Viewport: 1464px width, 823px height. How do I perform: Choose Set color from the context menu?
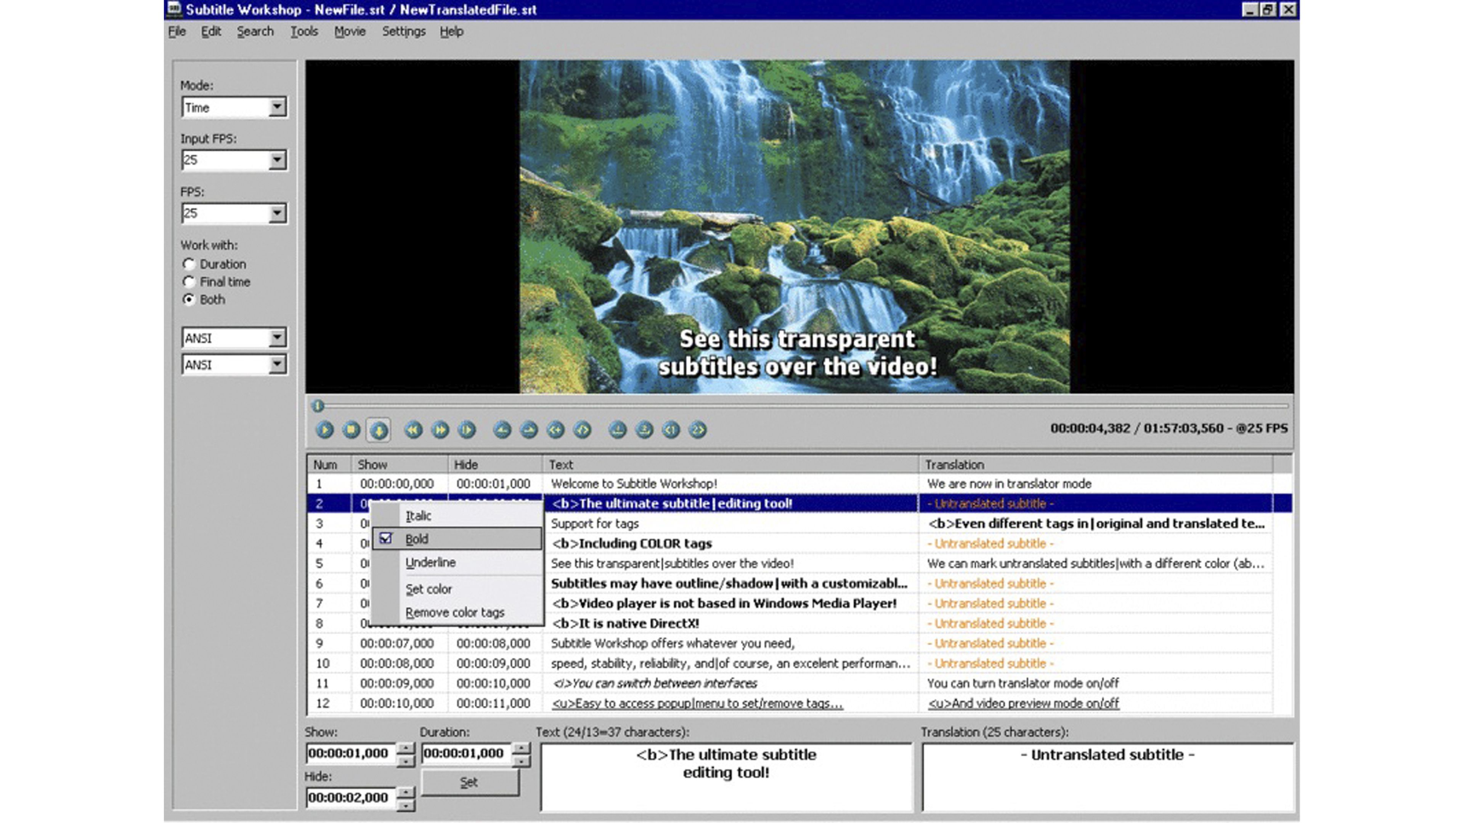coord(457,589)
